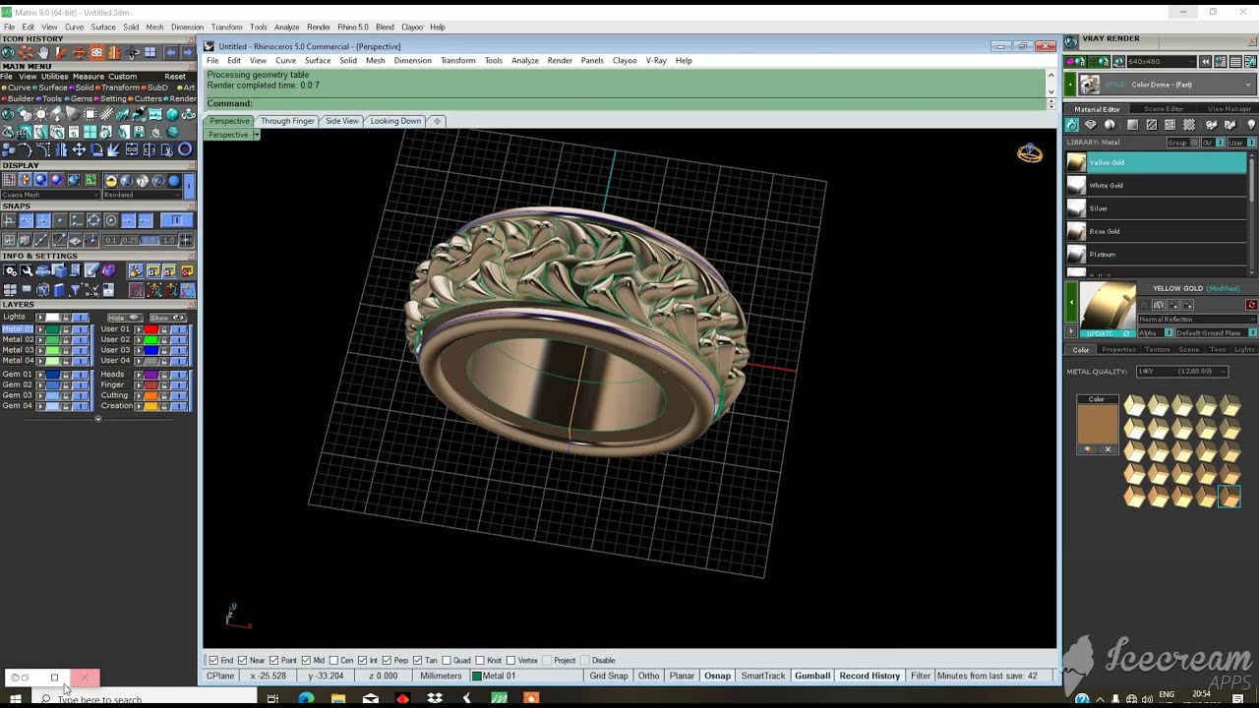Open the Coarse Mesh dropdown
The height and width of the screenshot is (708, 1259).
point(51,195)
